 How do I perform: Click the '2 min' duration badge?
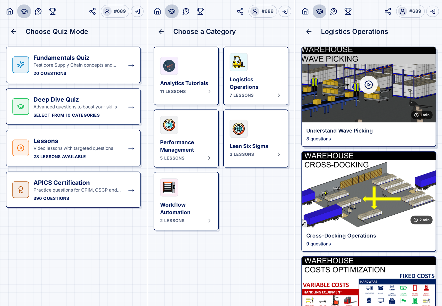[421, 220]
